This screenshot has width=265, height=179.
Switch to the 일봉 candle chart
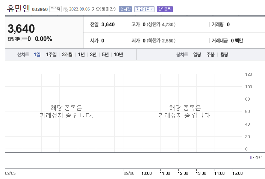tap(197, 54)
